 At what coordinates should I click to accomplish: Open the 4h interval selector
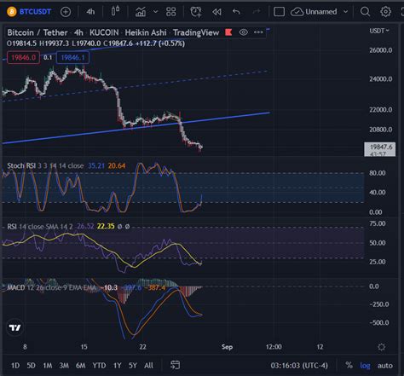coord(90,12)
